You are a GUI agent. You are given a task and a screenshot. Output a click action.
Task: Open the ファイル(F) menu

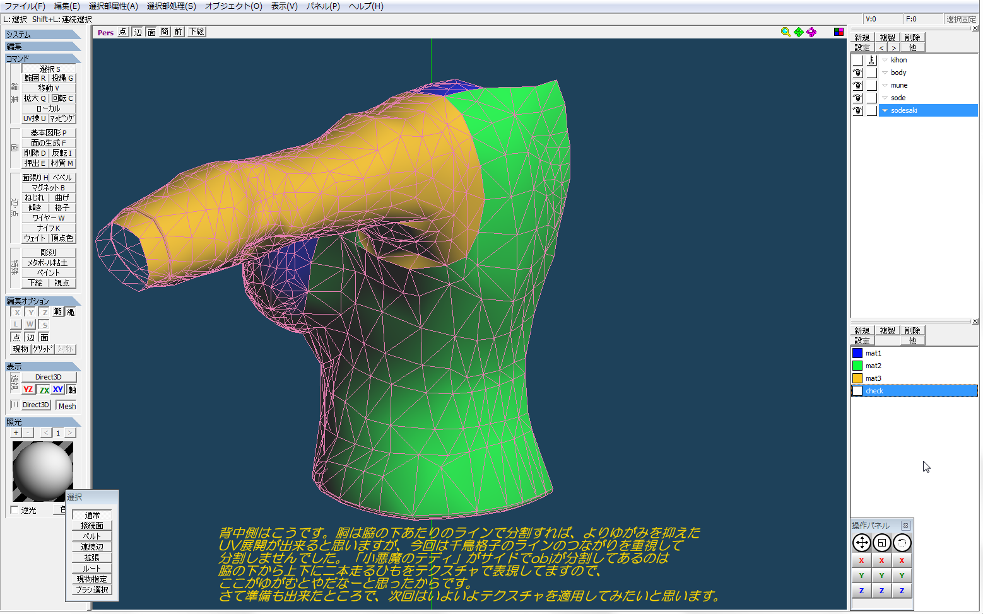click(x=25, y=6)
